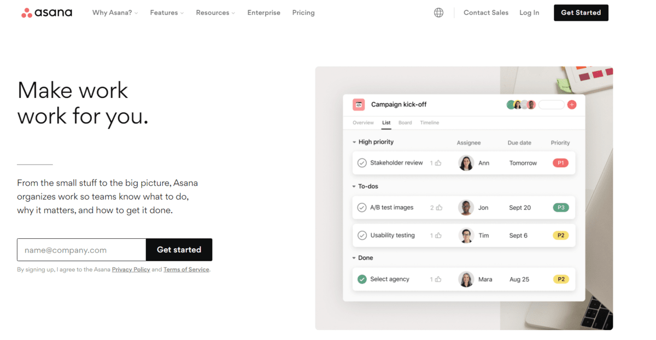
Task: Open the Pricing page
Action: click(303, 13)
